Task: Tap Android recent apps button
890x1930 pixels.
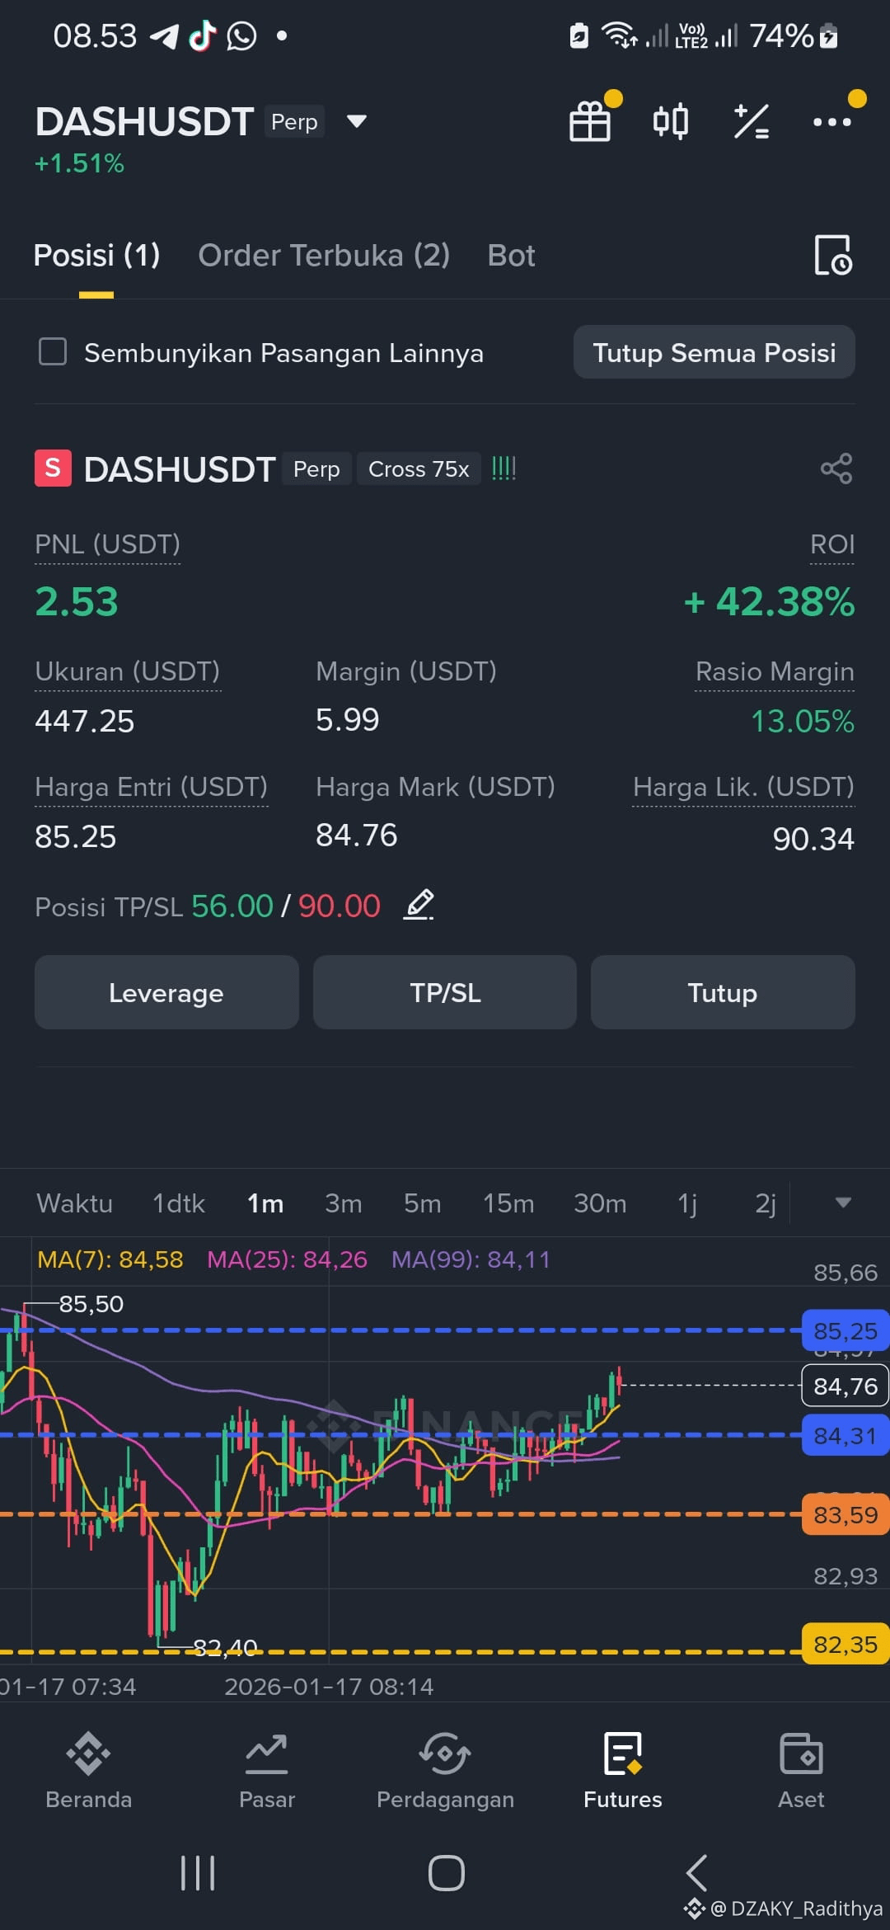Action: [198, 1873]
